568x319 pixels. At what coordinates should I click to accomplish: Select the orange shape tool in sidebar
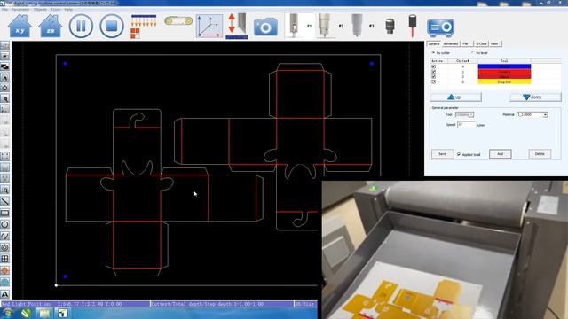4,270
